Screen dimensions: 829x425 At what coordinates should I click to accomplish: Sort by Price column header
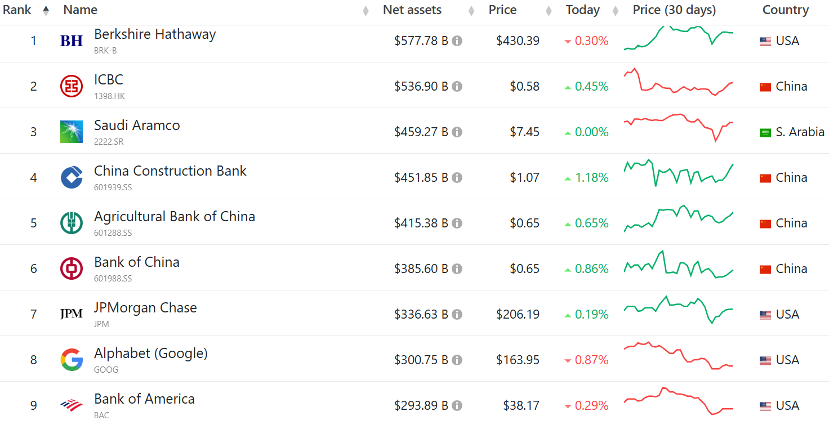(502, 10)
